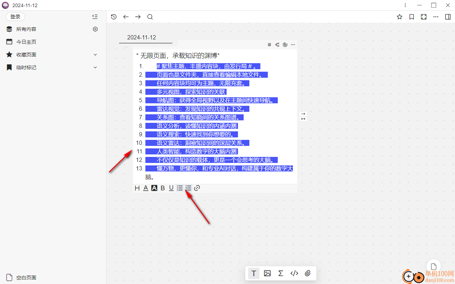Star this page as favorite

(x=400, y=17)
